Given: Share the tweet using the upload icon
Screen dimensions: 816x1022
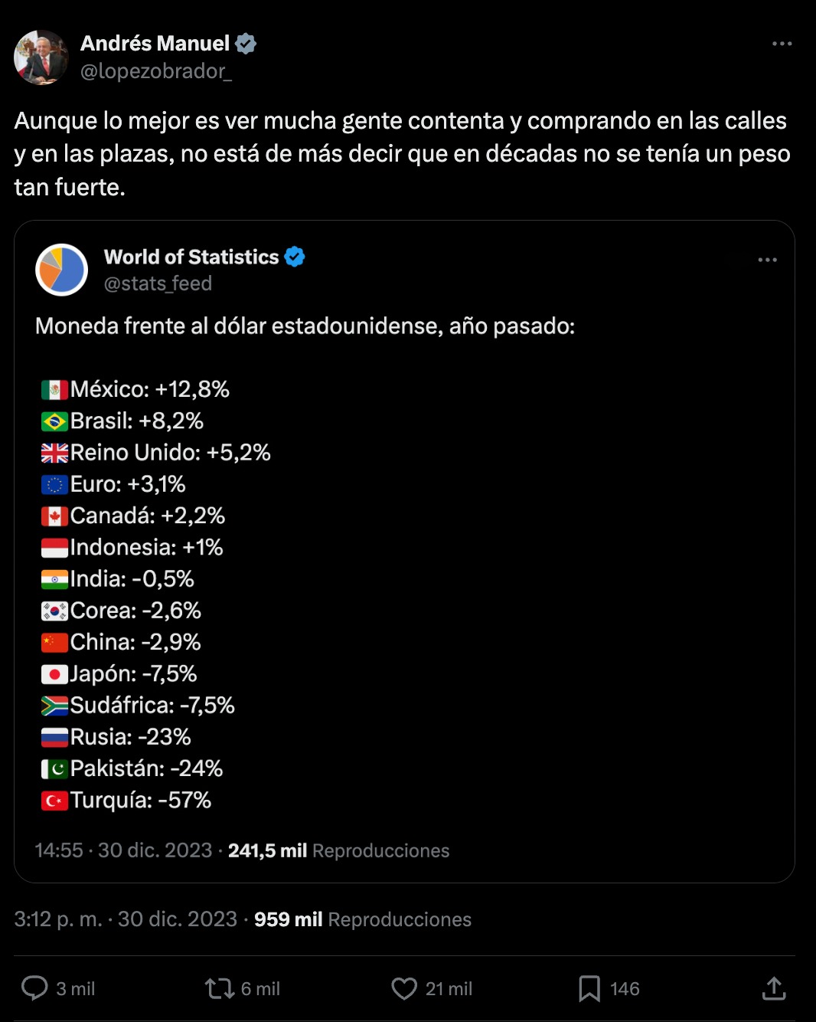Looking at the screenshot, I should (774, 988).
